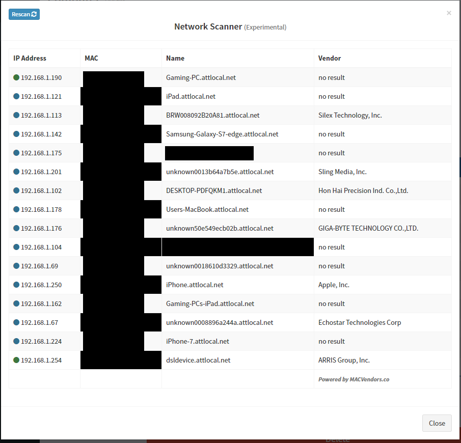Click hostname Gaming-PC.attlocal.net
This screenshot has width=461, height=443.
(201, 77)
